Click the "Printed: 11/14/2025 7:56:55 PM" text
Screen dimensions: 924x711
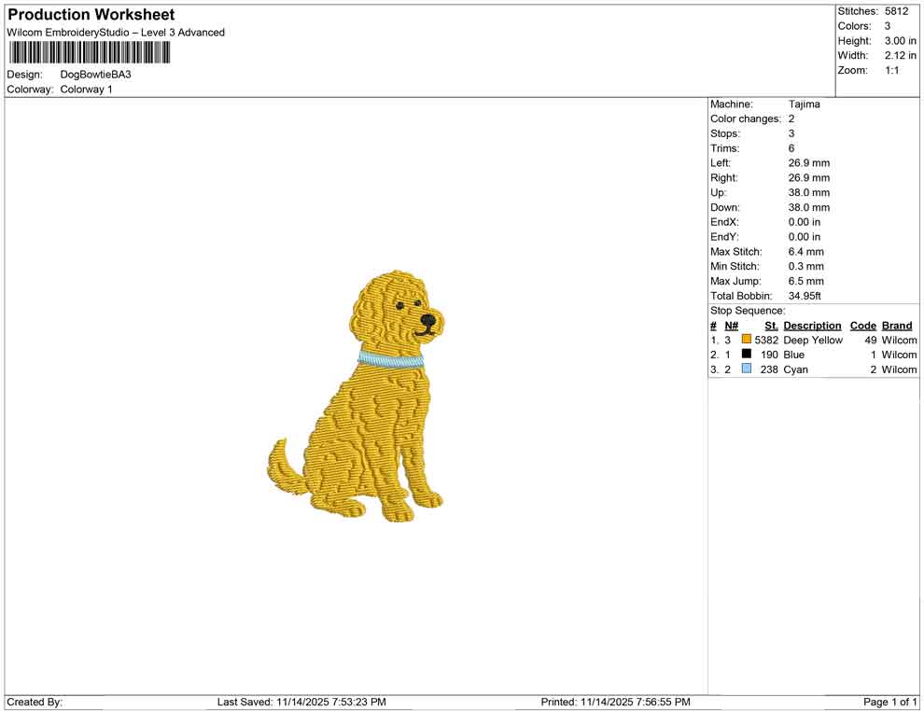coord(615,702)
